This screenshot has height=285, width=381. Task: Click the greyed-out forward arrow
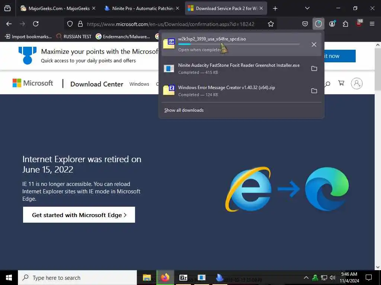click(22, 24)
